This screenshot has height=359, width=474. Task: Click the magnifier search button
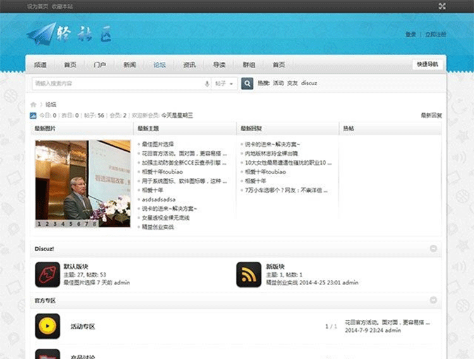pos(247,83)
